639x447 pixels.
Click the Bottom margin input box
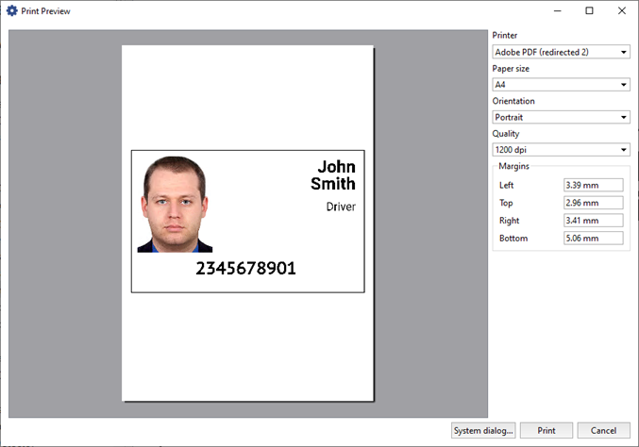594,239
